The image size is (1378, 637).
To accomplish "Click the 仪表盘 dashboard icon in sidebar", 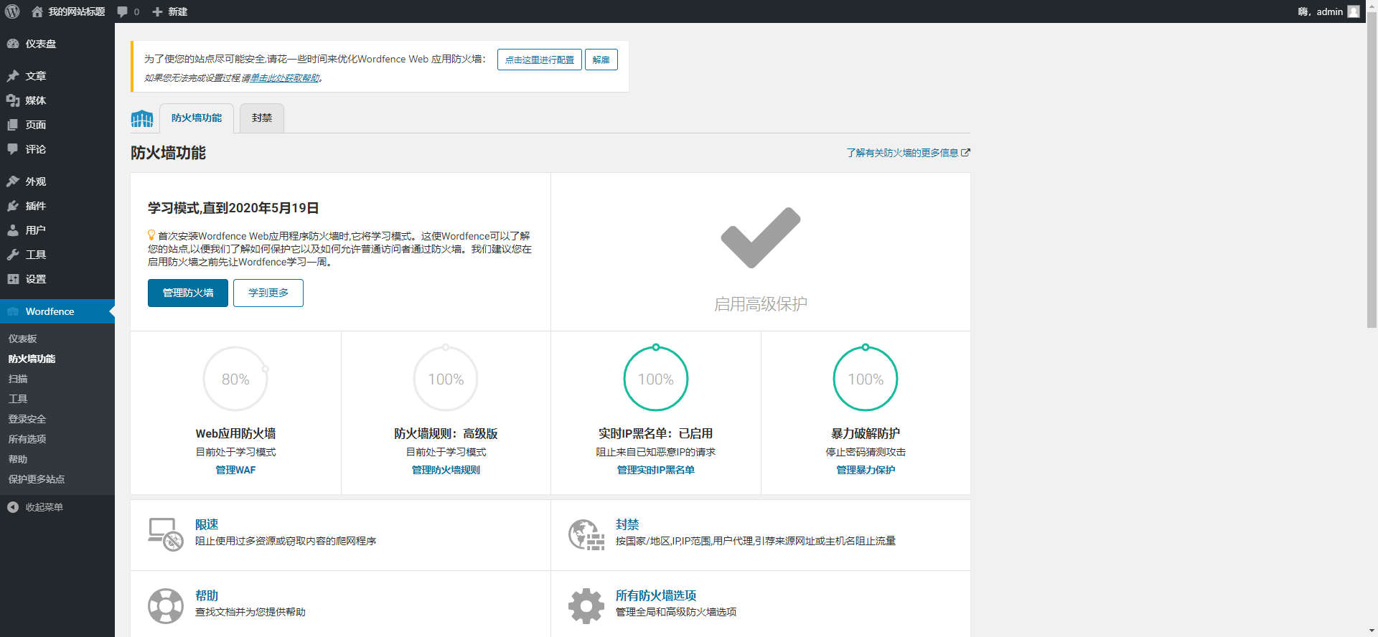I will [x=13, y=44].
